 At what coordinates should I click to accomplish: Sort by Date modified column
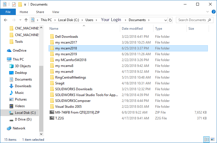pos(132,29)
